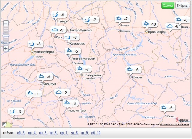The width and height of the screenshot is (192, 139).
Task: Click the Biysk cloudy weather icon
Action: [58, 92]
